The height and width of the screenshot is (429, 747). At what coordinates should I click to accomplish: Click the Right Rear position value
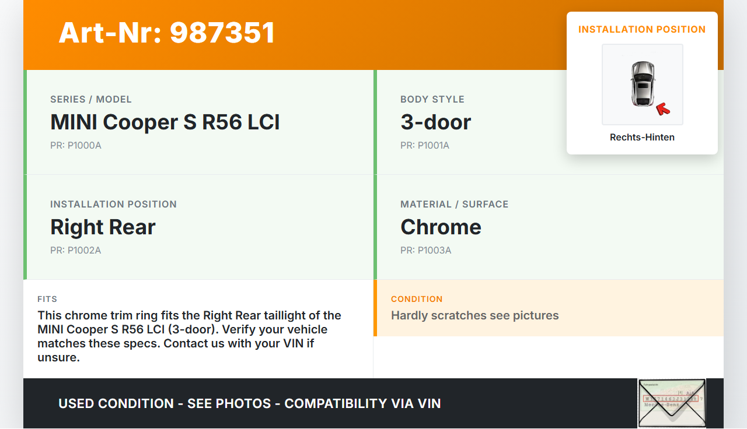coord(103,227)
